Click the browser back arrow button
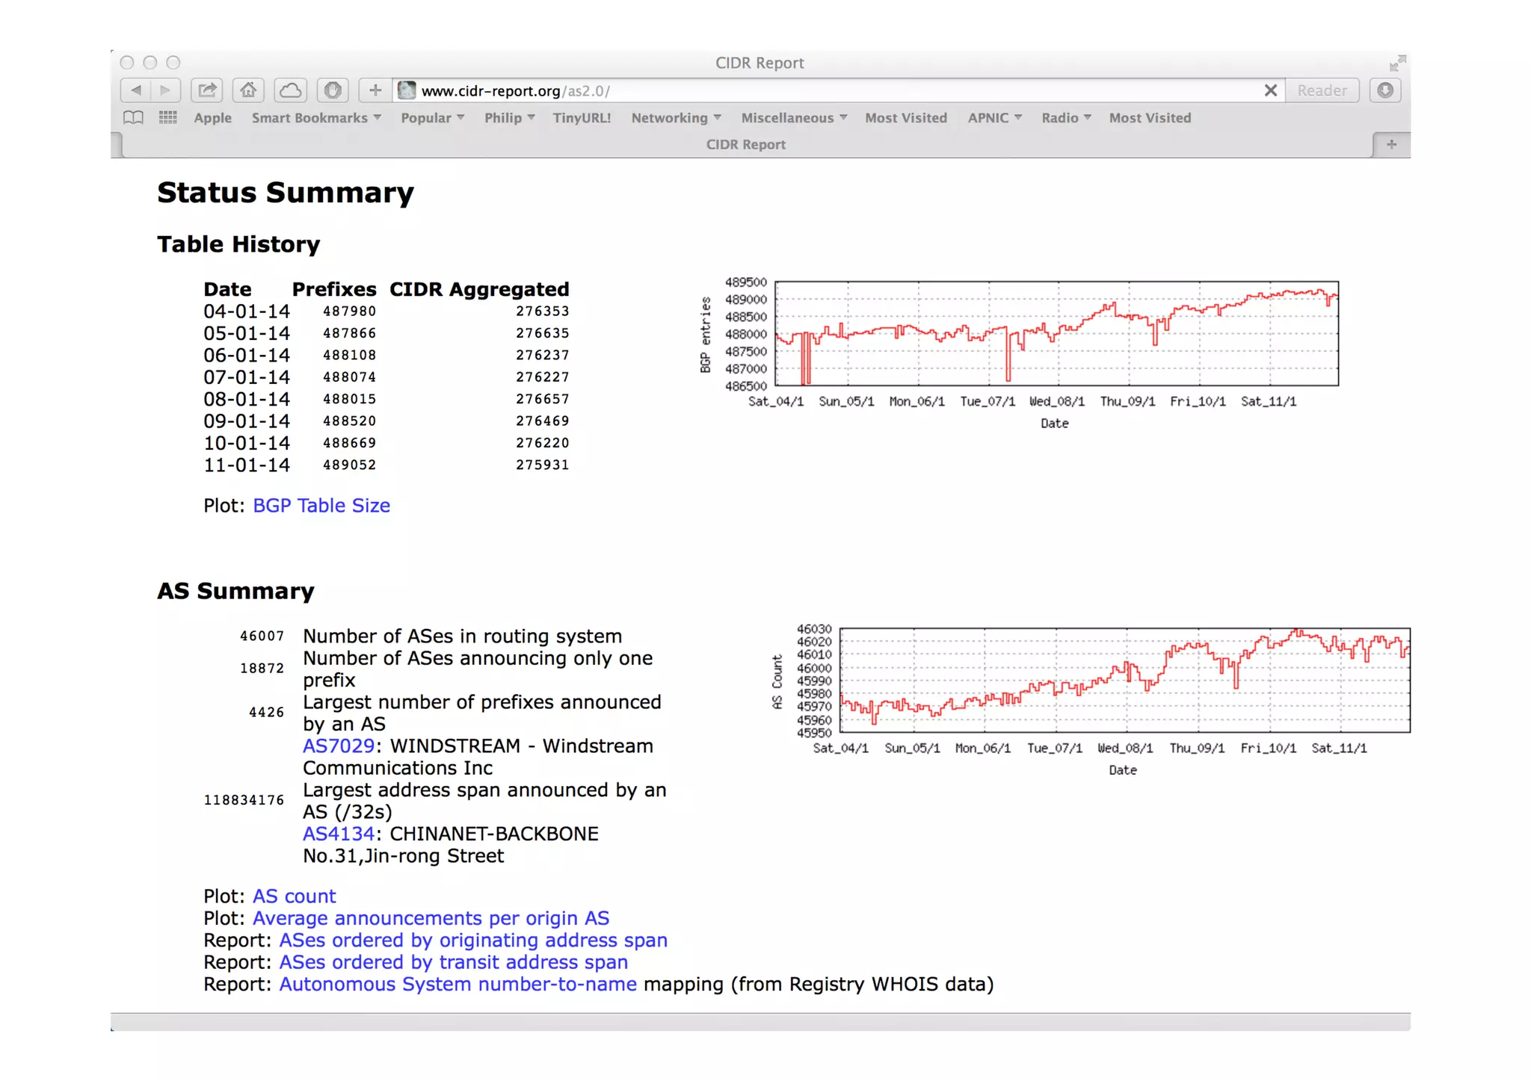 point(136,90)
